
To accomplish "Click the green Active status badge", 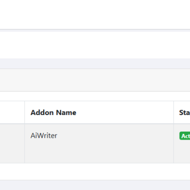I will click(185, 136).
